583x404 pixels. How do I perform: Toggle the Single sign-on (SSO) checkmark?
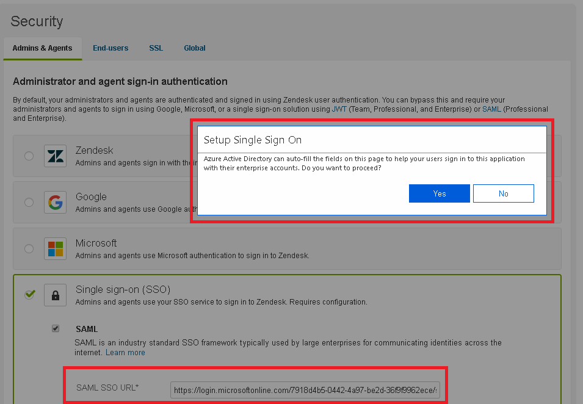(30, 294)
